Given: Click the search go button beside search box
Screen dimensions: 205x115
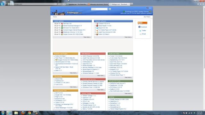Looking at the screenshot, I should (110, 9).
